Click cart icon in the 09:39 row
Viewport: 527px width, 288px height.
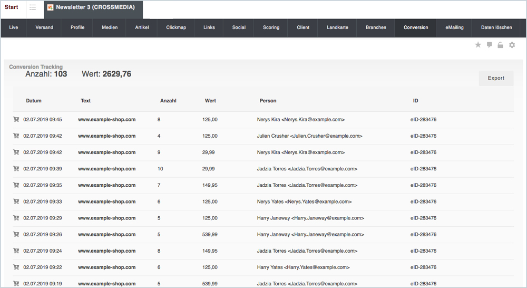tap(16, 169)
